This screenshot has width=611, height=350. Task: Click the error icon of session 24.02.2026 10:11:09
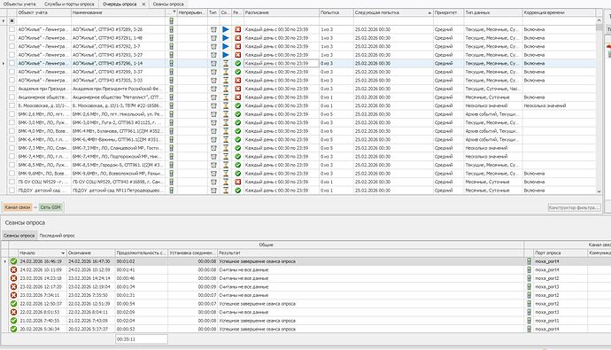13,269
